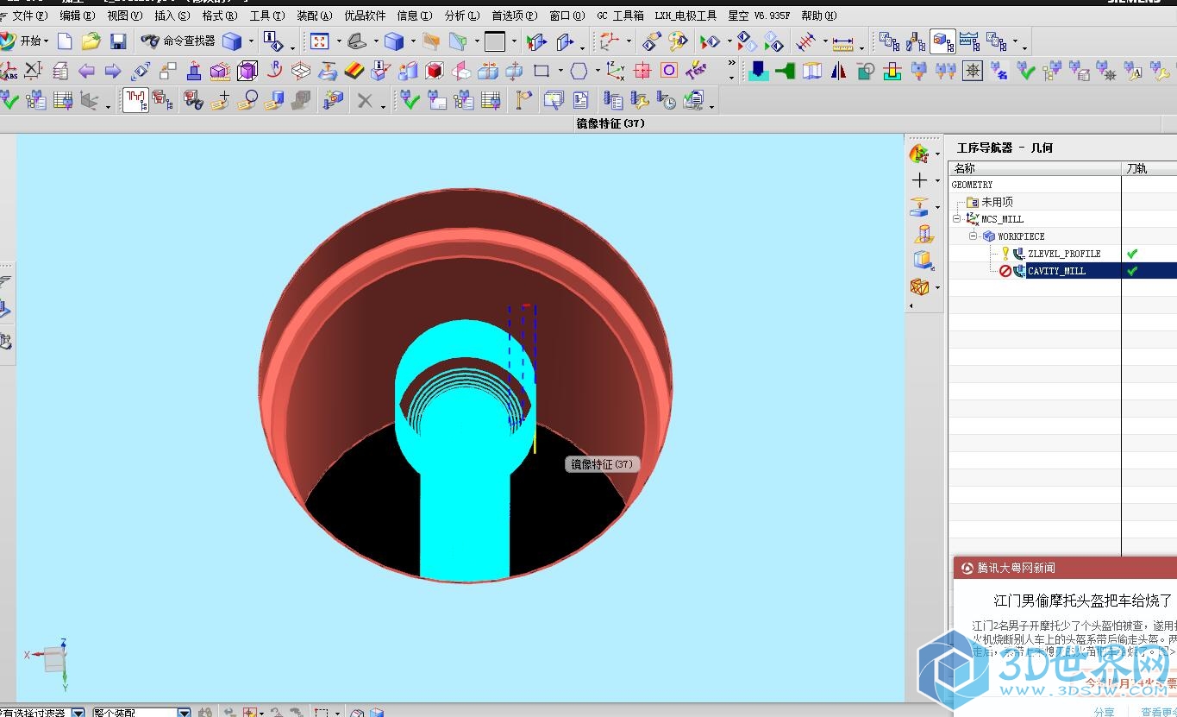Click the wireframe purple cube icon
The width and height of the screenshot is (1177, 717).
(x=247, y=71)
